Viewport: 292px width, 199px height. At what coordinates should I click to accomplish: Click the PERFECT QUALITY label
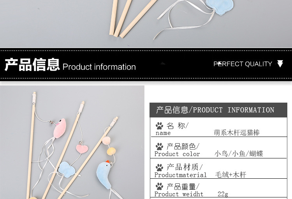(243, 64)
